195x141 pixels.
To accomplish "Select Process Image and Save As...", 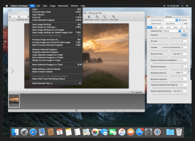I will [x=56, y=40].
